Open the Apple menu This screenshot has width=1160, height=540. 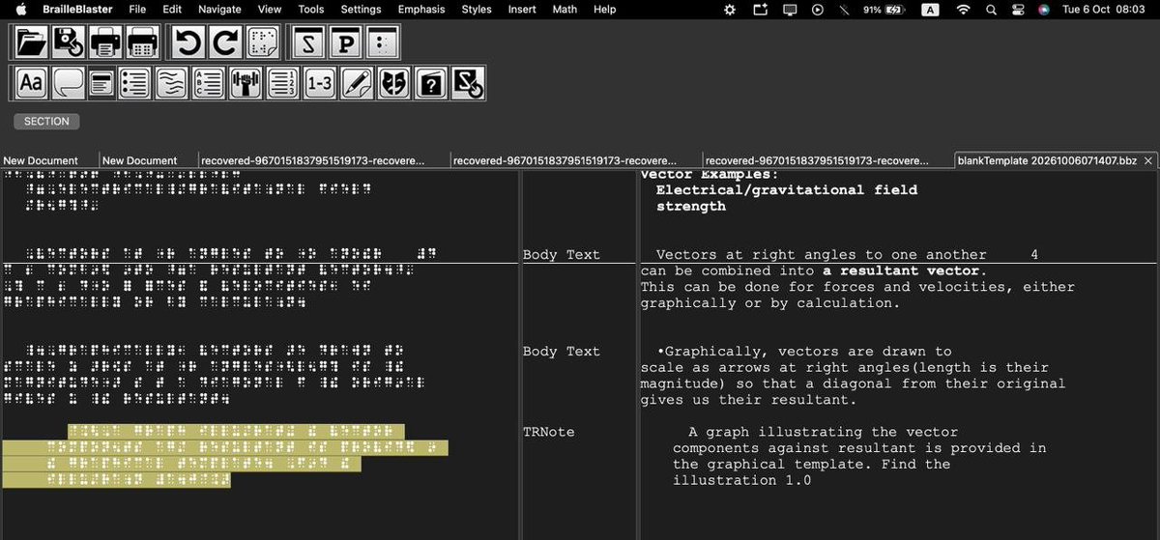pos(19,9)
